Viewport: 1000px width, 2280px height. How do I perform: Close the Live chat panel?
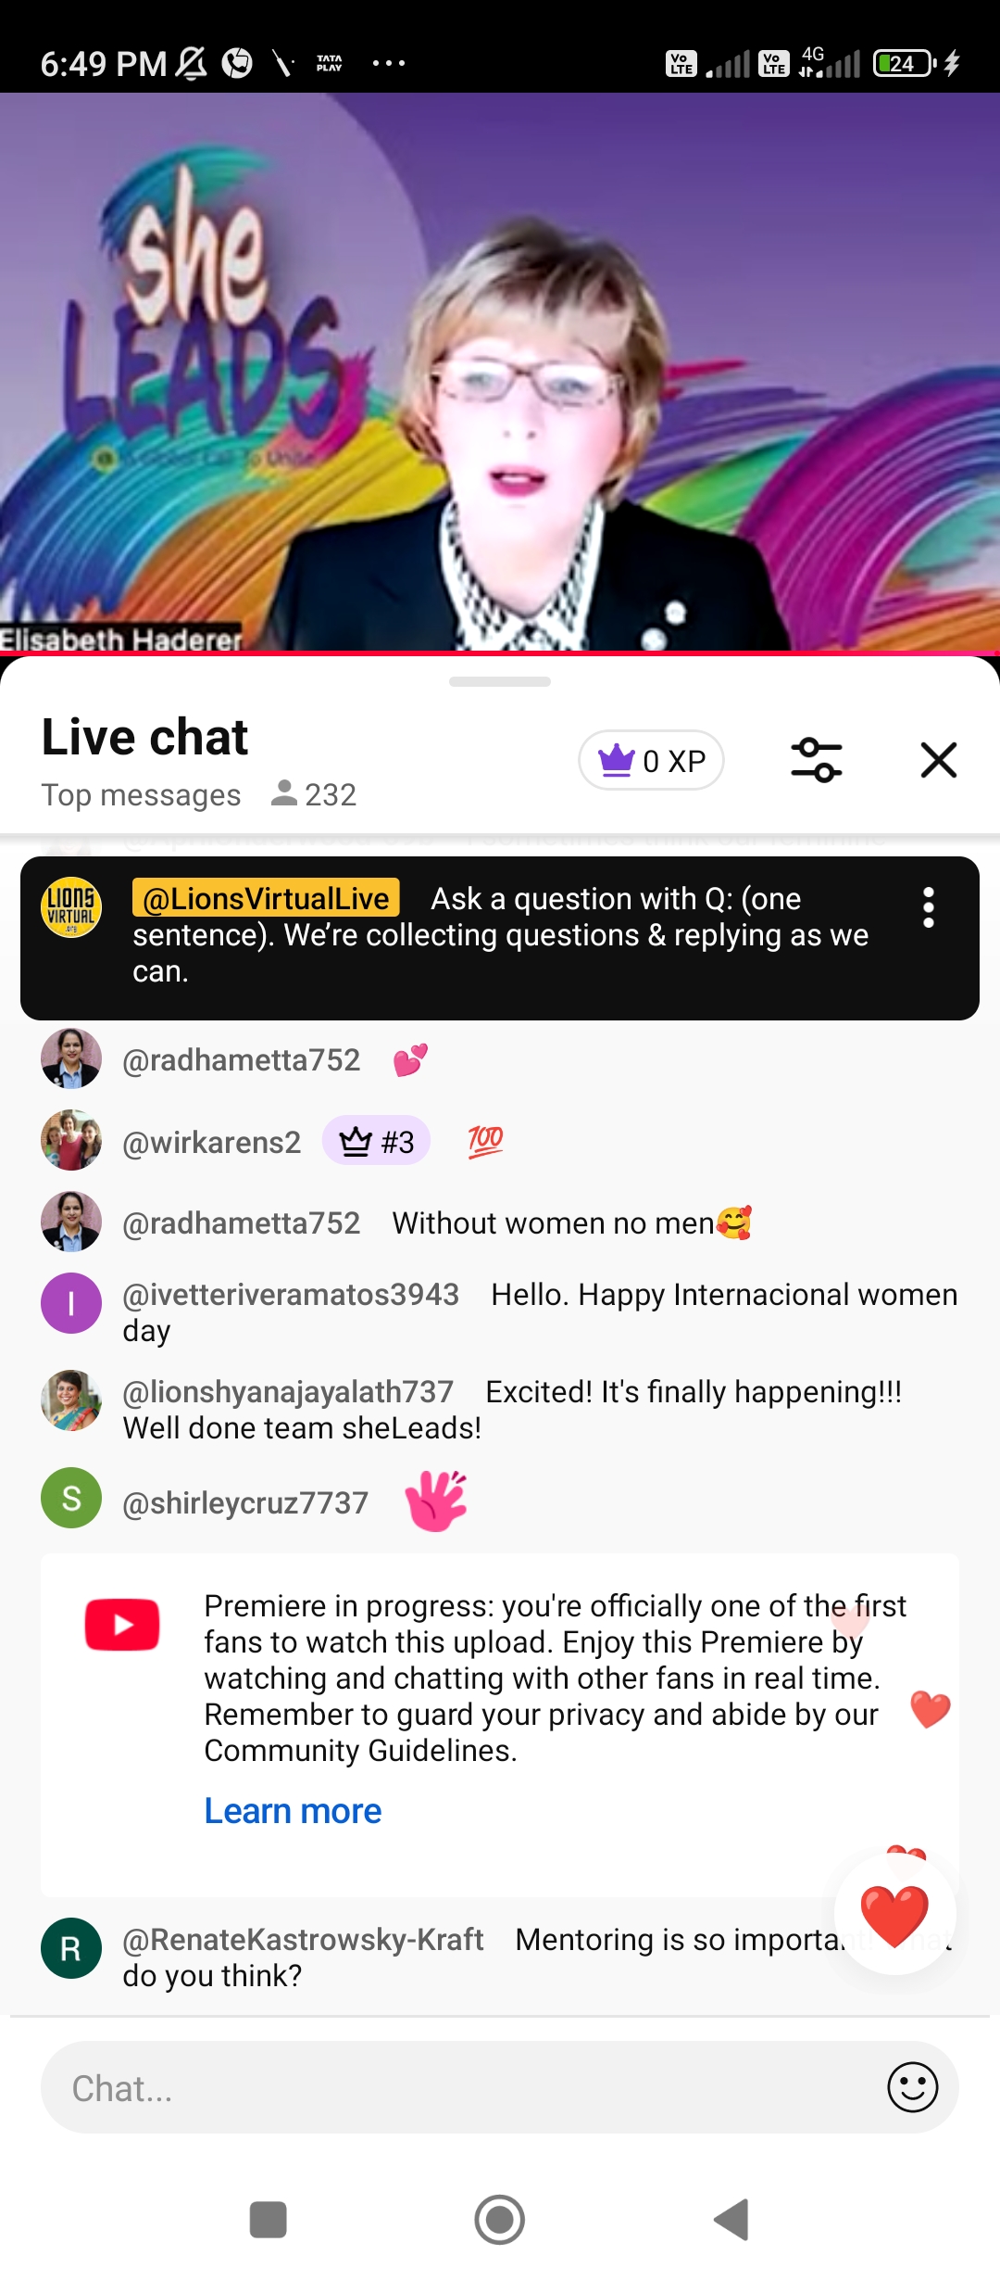[x=938, y=760]
